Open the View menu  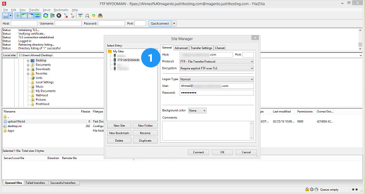tap(22, 10)
